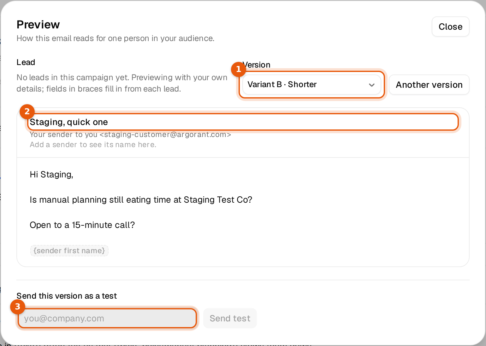Screen dimensions: 486x346
Task: Select the subject line 'Staging, quick one'
Action: tap(69, 122)
